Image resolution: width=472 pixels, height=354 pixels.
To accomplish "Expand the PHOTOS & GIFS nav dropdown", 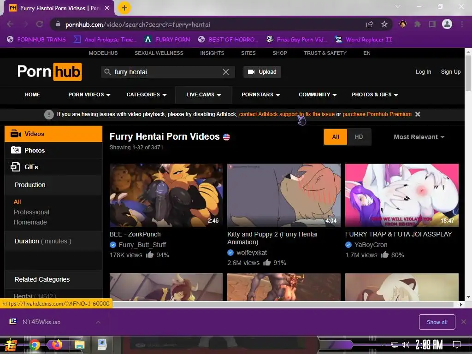I will coord(375,94).
